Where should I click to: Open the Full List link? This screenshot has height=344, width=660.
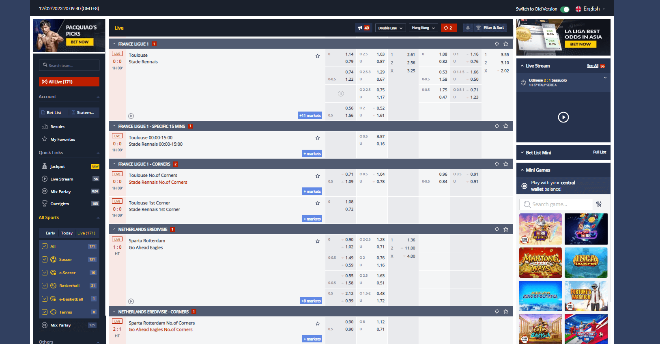[x=600, y=153]
